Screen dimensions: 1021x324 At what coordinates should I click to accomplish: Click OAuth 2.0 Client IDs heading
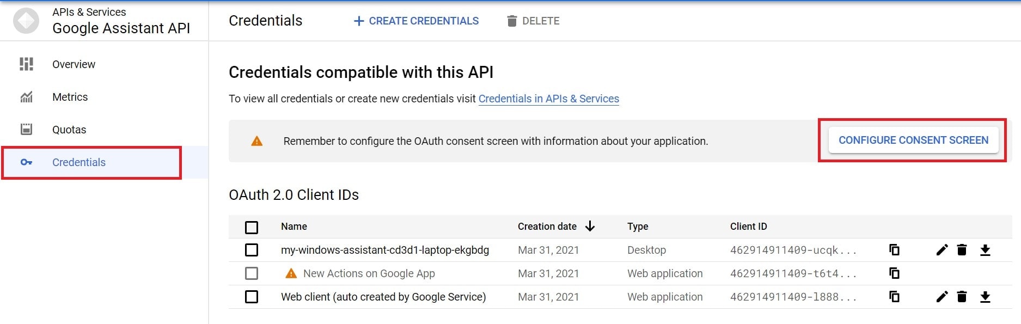point(294,195)
